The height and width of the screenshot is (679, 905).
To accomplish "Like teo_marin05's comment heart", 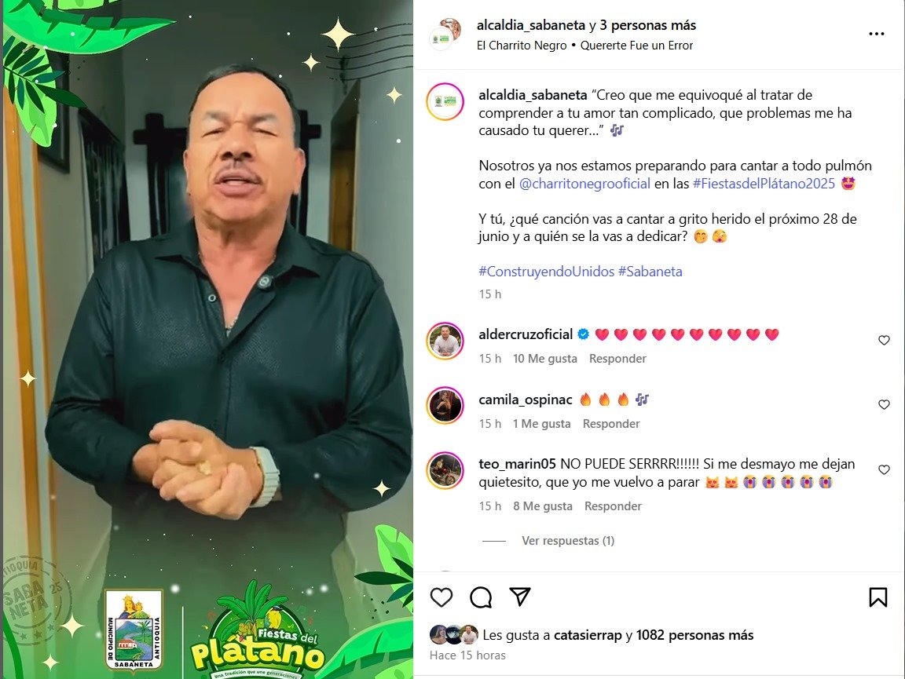I will point(884,469).
